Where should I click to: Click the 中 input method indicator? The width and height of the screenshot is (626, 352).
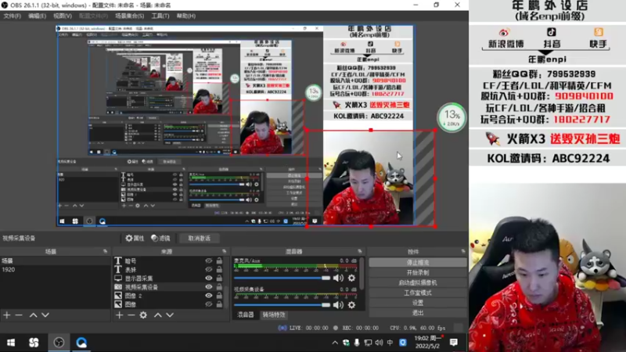390,343
